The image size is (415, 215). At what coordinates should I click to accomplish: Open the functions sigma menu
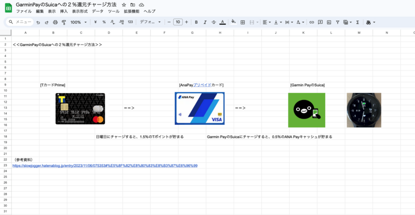[x=357, y=22]
